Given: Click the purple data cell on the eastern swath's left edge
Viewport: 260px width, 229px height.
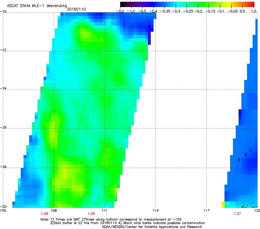Looking at the screenshot, I should [240, 111].
